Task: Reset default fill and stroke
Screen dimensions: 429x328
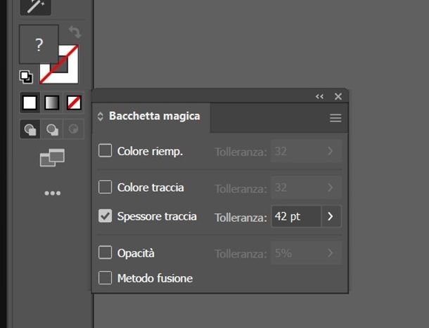Action: 26,77
